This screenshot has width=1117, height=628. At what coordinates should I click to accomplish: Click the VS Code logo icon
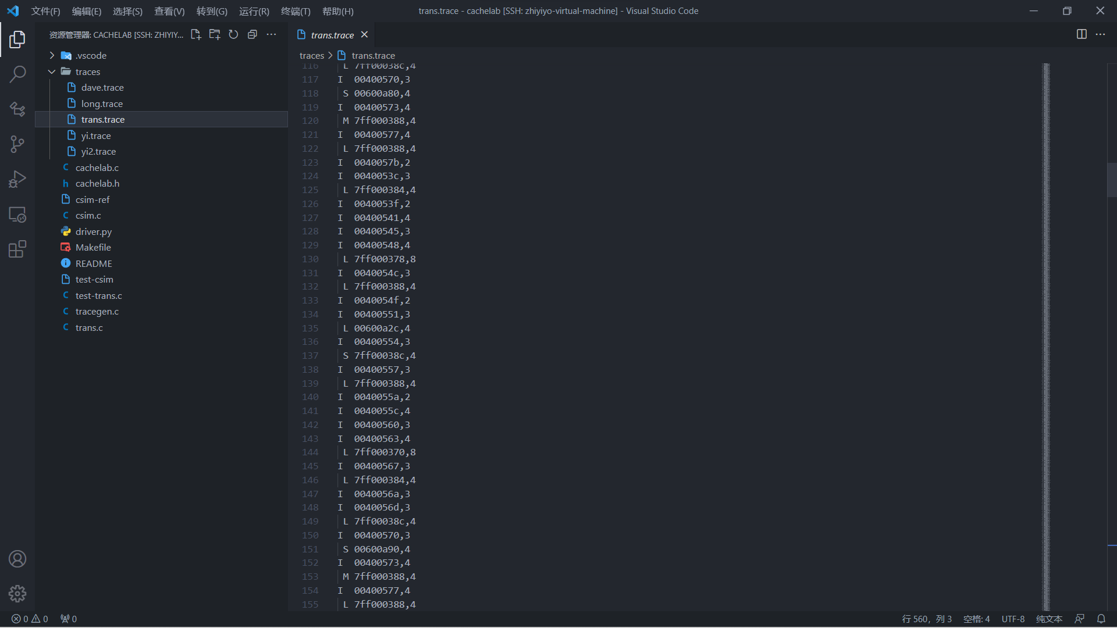pos(13,11)
